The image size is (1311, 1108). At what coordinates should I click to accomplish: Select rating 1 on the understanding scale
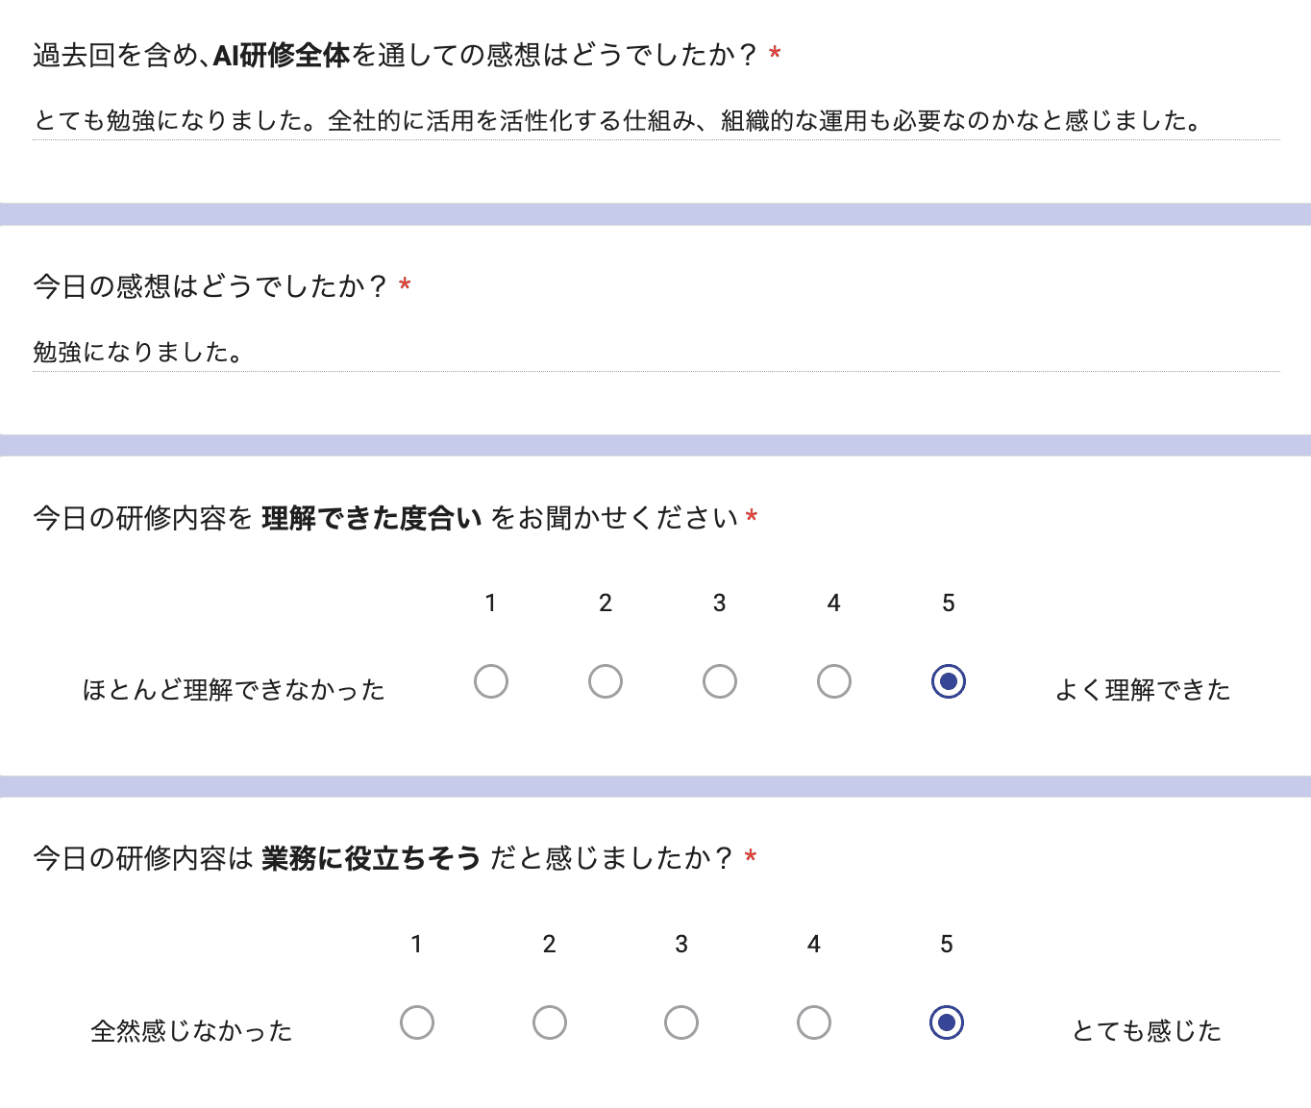(x=491, y=681)
